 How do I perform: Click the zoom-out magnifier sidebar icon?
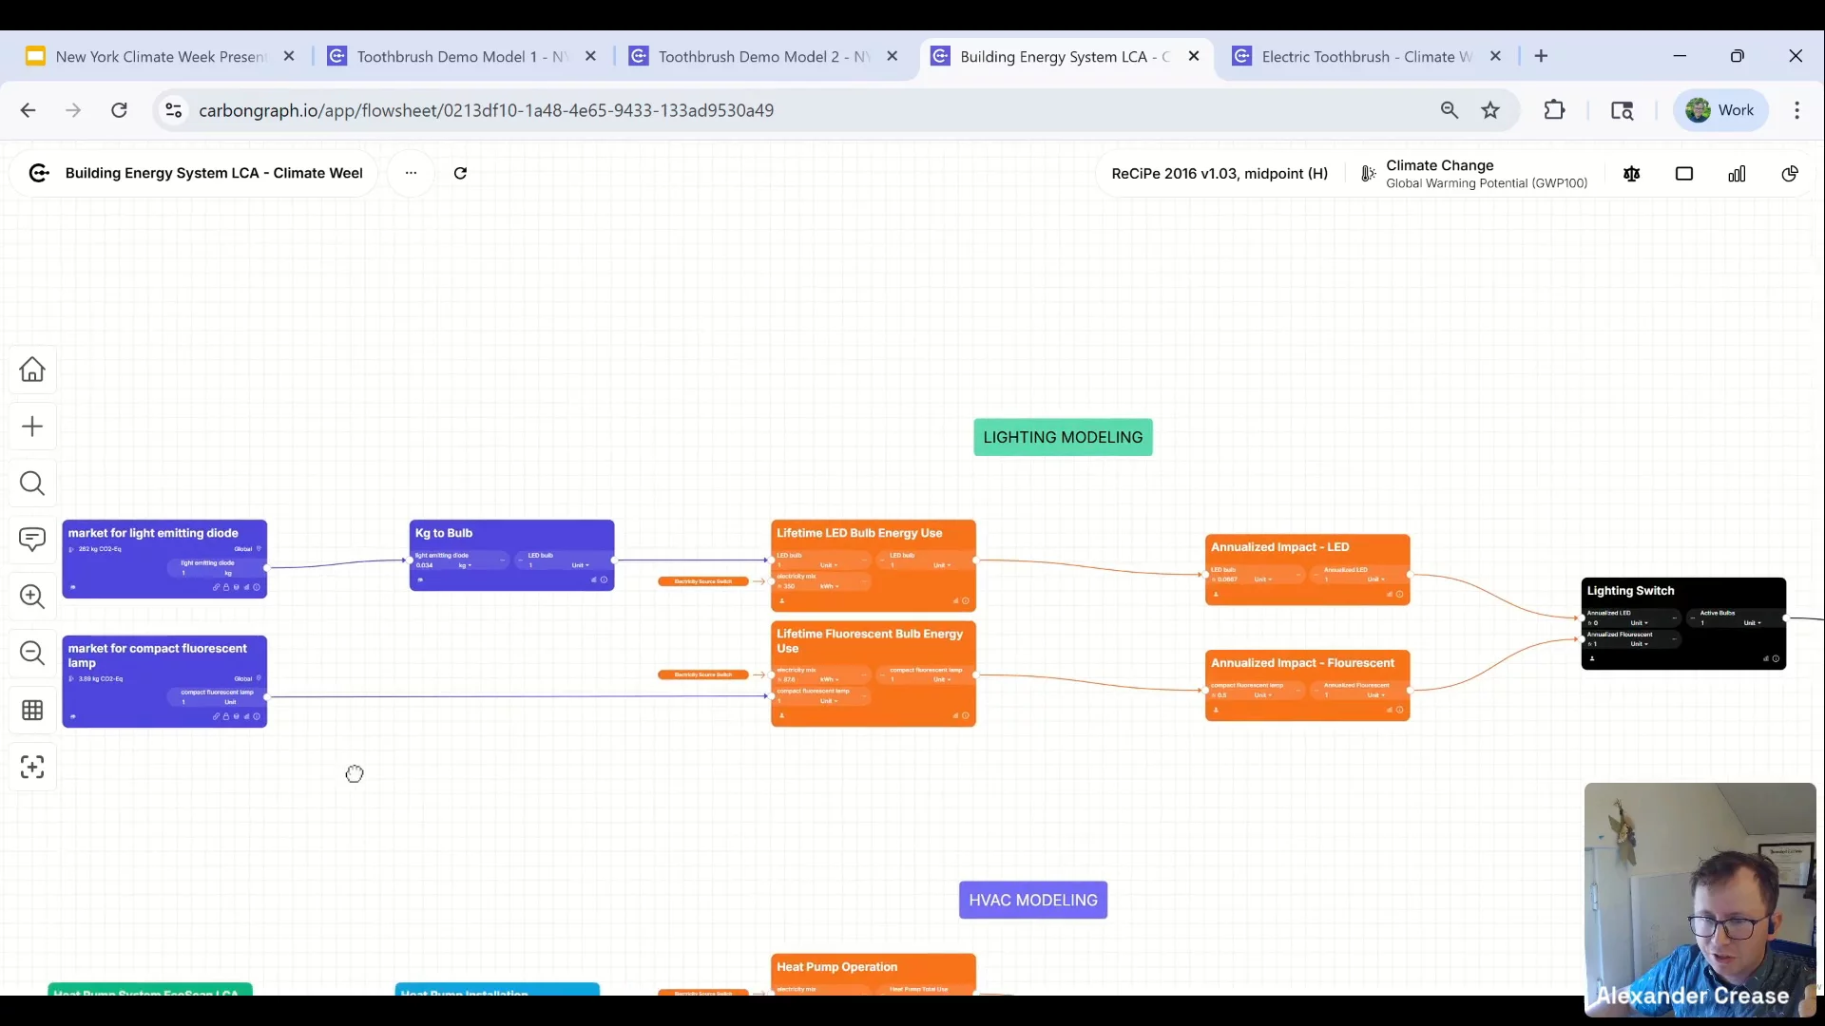click(32, 654)
